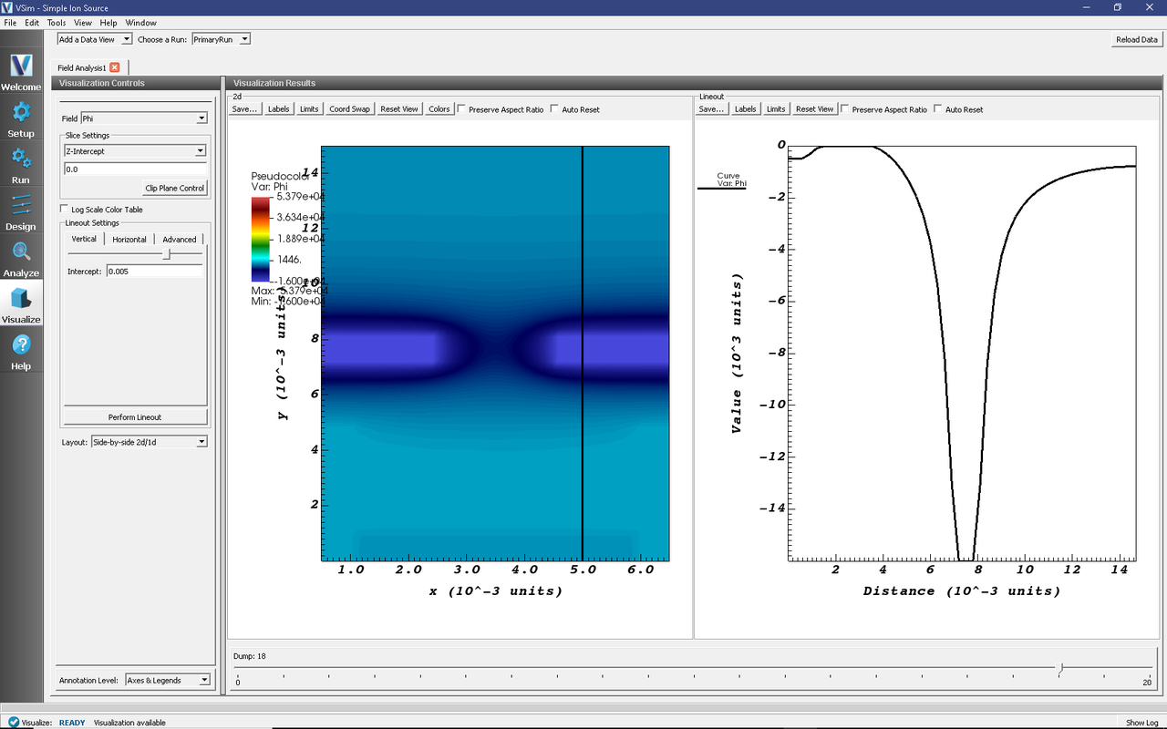This screenshot has width=1167, height=729.
Task: Click the Perform Lineout button
Action: click(135, 417)
